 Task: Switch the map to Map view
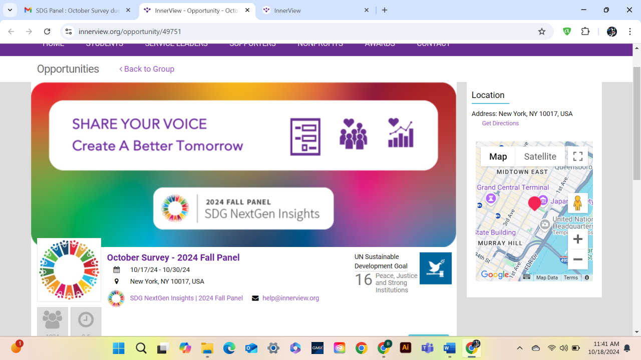tap(498, 156)
